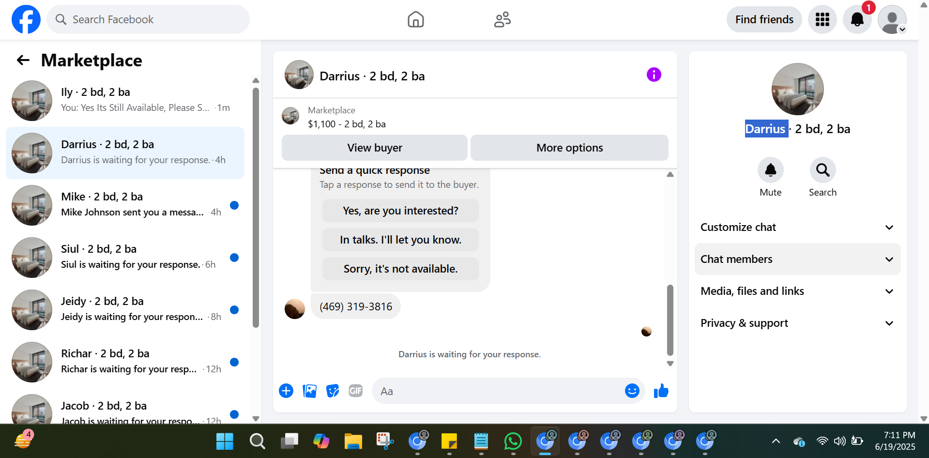Click the Facebook logo

26,19
